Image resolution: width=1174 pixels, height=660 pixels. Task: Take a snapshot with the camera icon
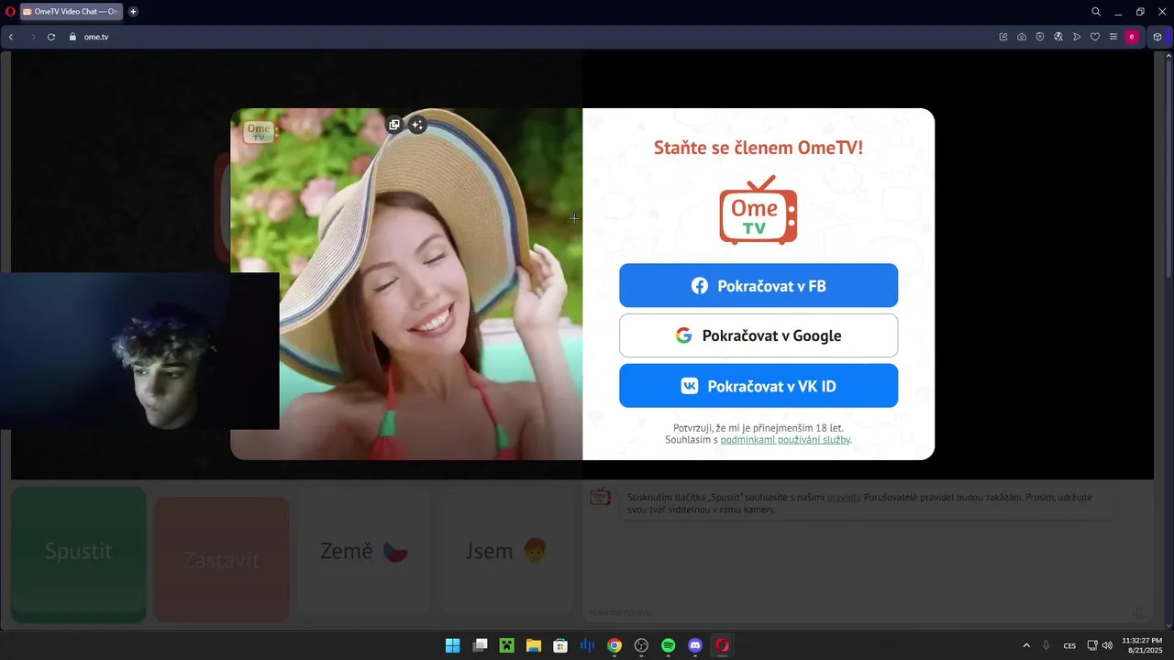(x=1022, y=37)
